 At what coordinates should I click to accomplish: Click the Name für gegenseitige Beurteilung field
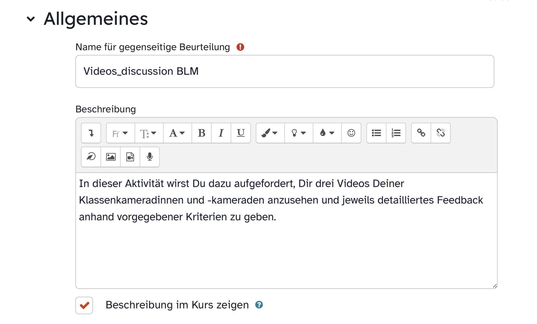click(x=284, y=71)
